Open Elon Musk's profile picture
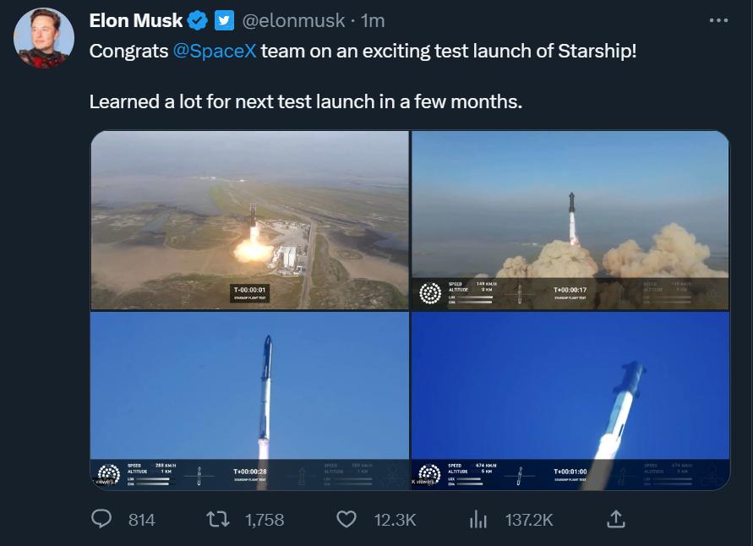Viewport: 753px width, 546px height. pos(44,38)
